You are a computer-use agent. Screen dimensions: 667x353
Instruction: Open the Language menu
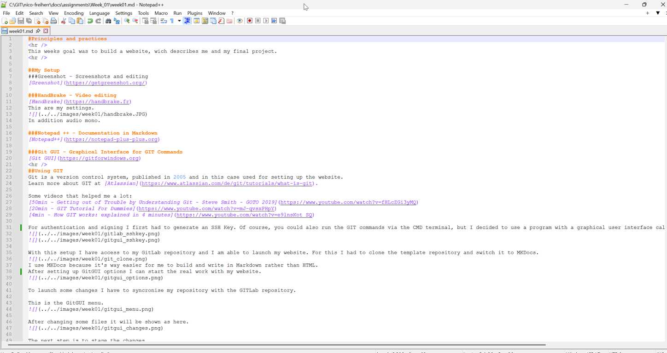[99, 13]
